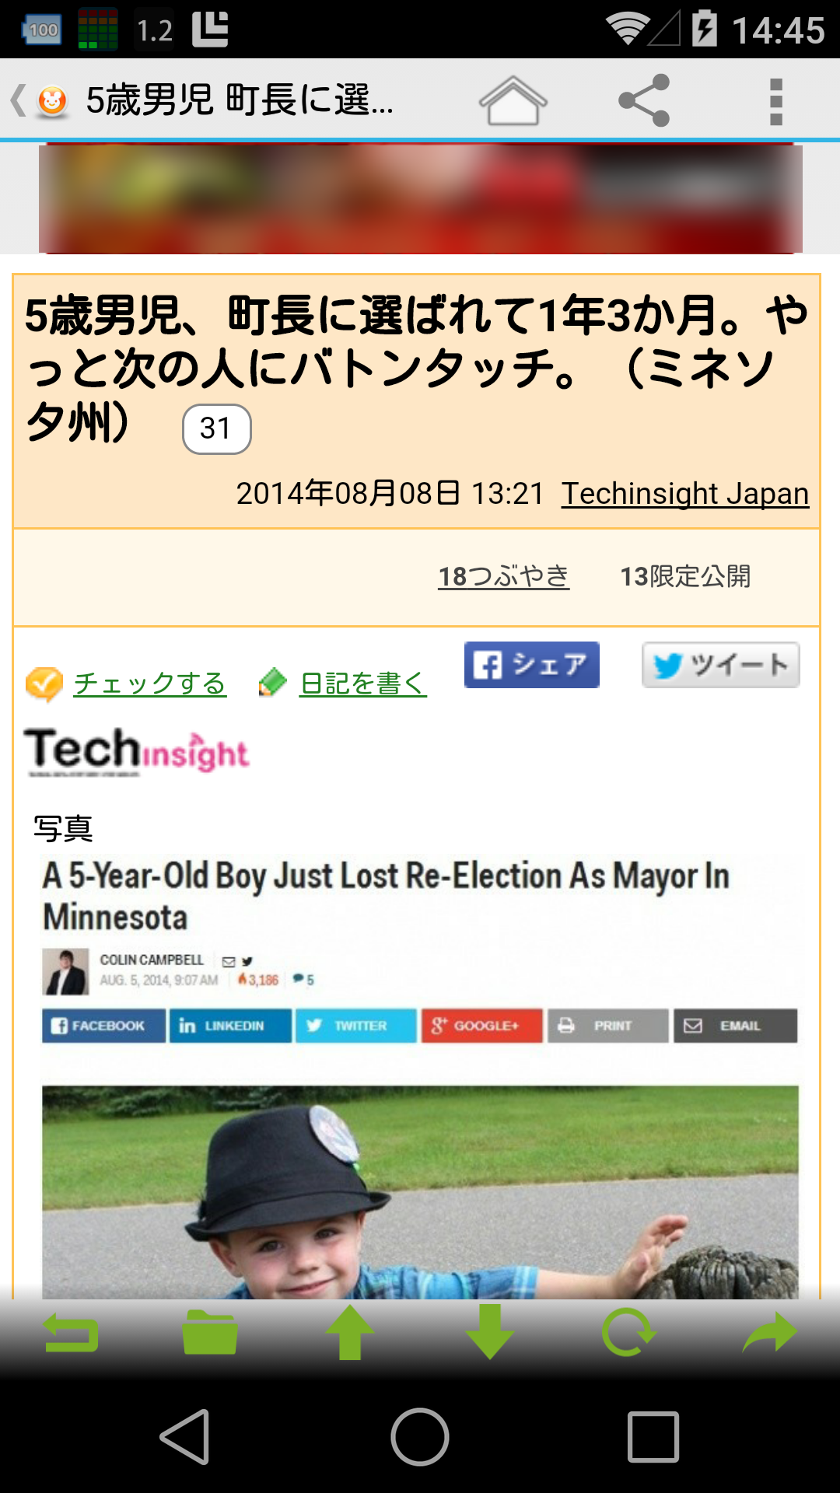The width and height of the screenshot is (840, 1493).
Task: Tap the blurred banner advertisement
Action: point(420,199)
